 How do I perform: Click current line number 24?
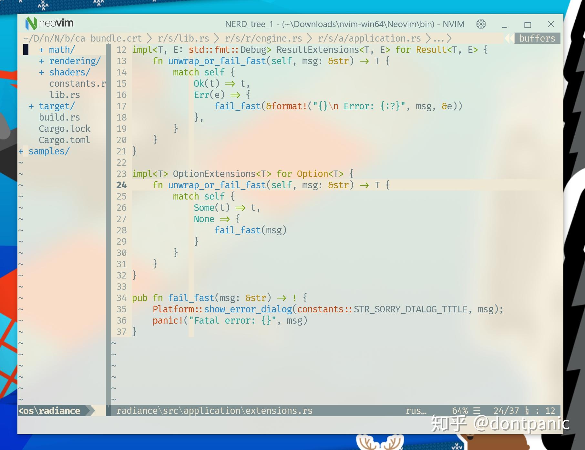121,185
